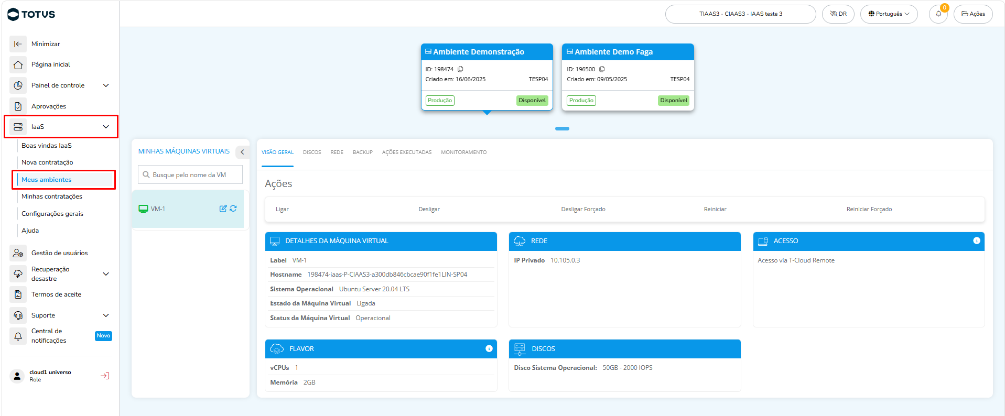Click the info icon on ACESSO card

point(977,241)
